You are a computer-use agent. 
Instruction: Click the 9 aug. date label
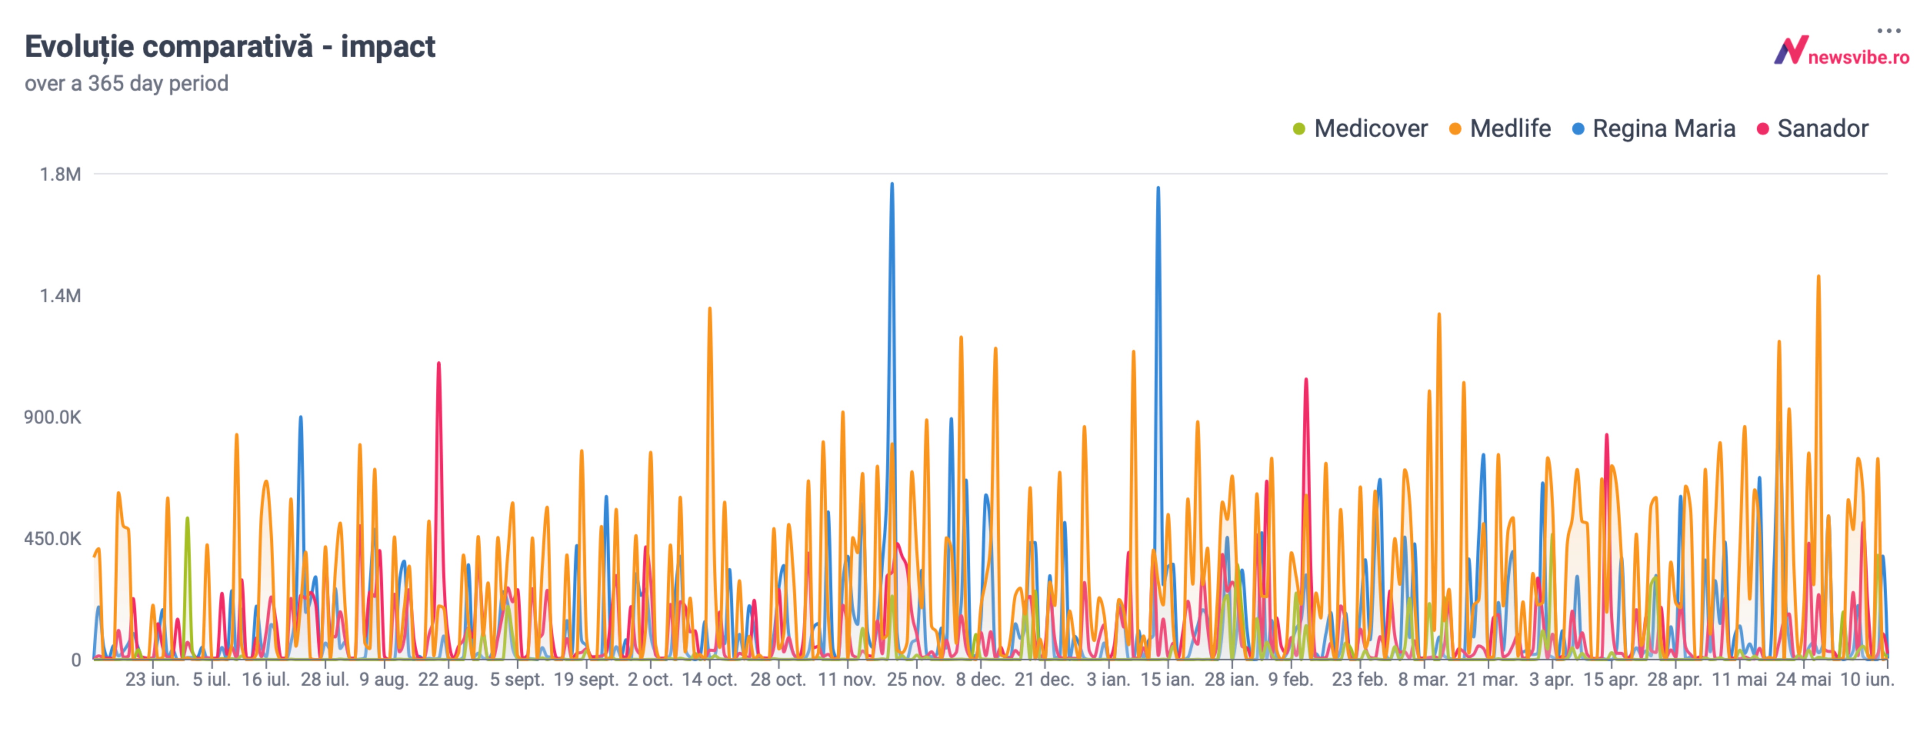[384, 679]
